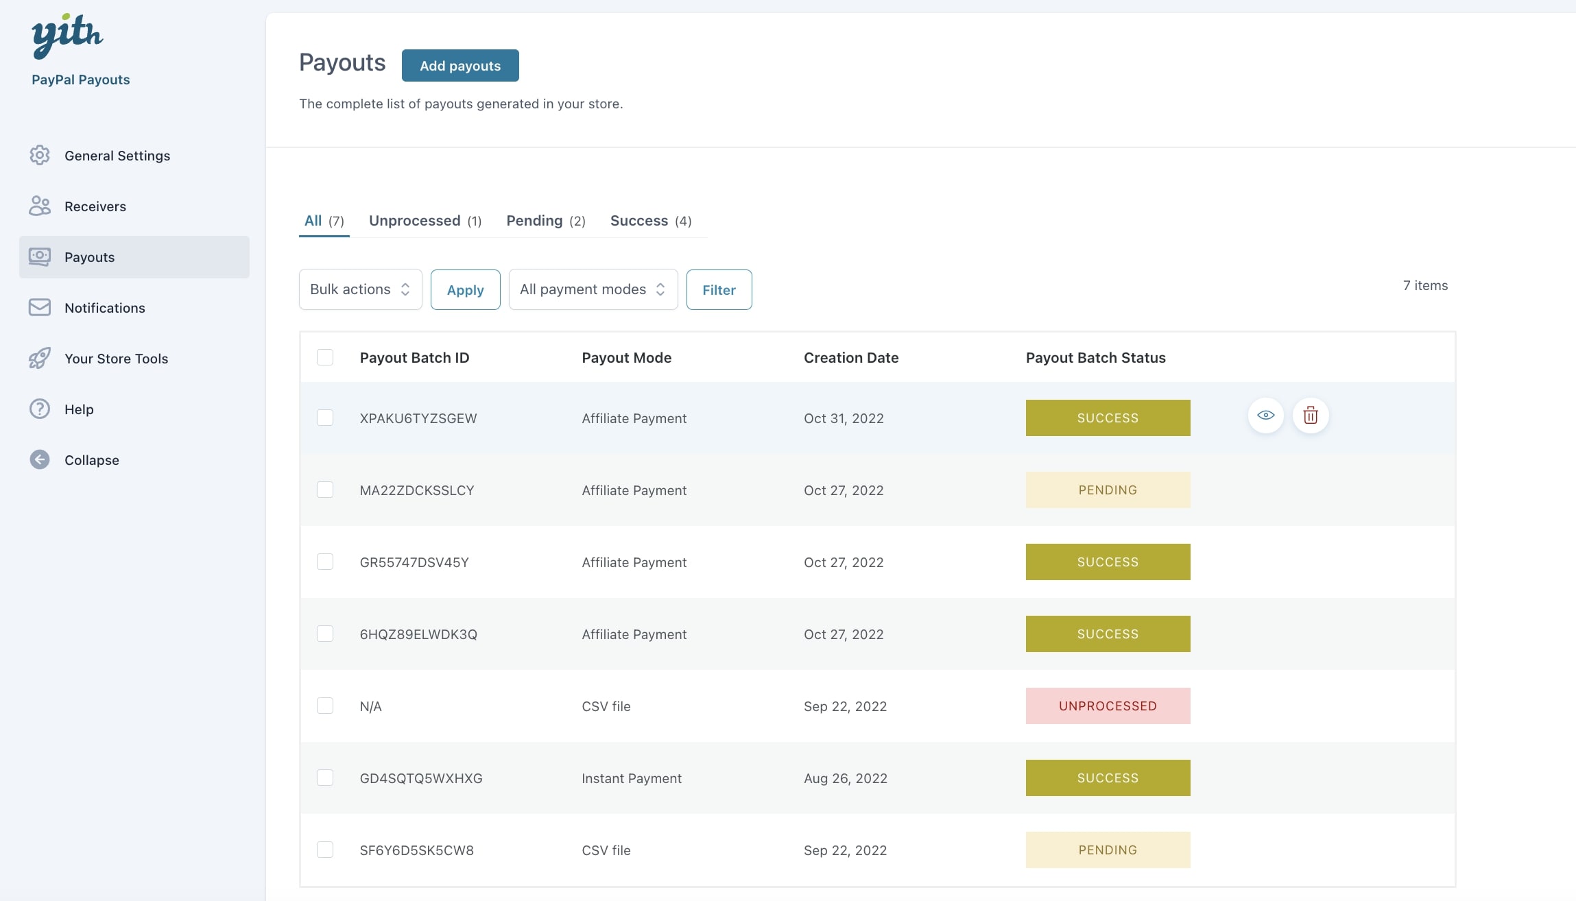Switch to the All (7) tab

point(324,221)
